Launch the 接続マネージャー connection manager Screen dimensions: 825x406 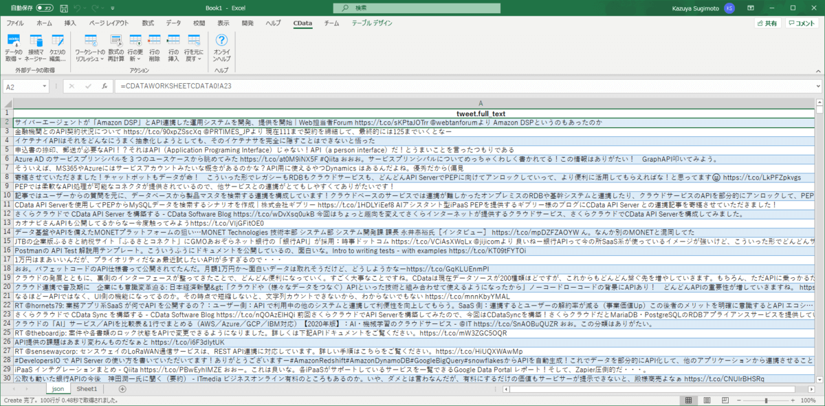pyautogui.click(x=36, y=47)
